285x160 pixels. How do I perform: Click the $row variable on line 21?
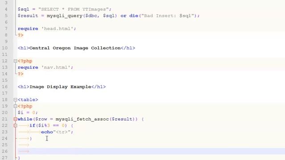(41, 119)
